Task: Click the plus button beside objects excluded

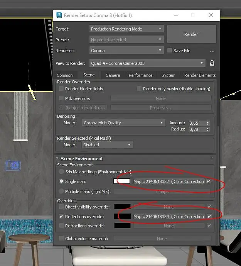Action: click(61, 108)
